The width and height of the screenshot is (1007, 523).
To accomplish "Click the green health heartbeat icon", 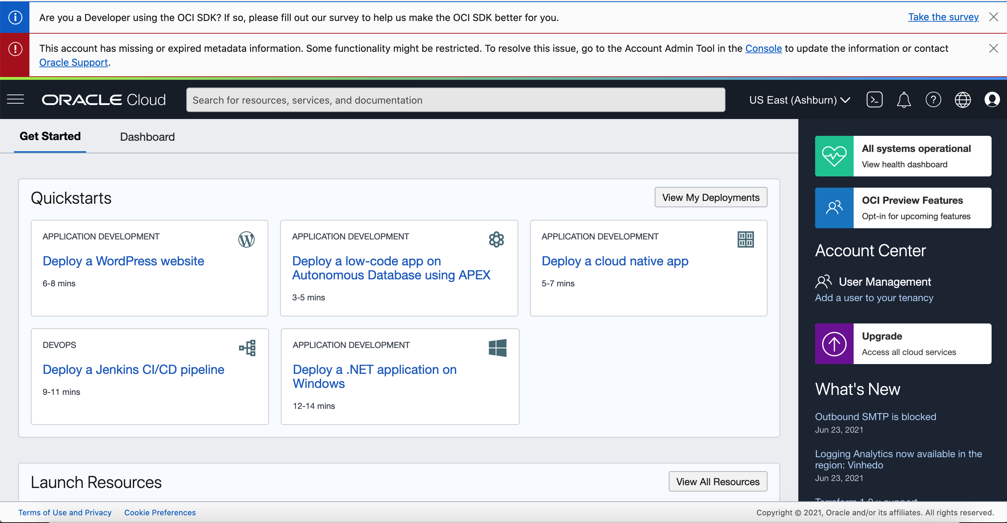I will [834, 156].
